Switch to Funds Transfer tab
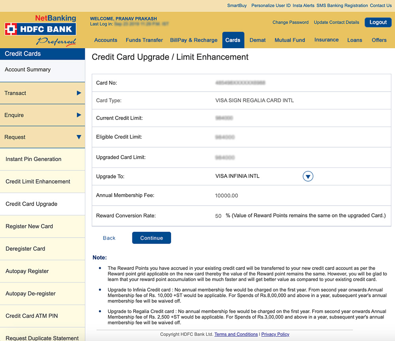395x341 pixels. 144,40
